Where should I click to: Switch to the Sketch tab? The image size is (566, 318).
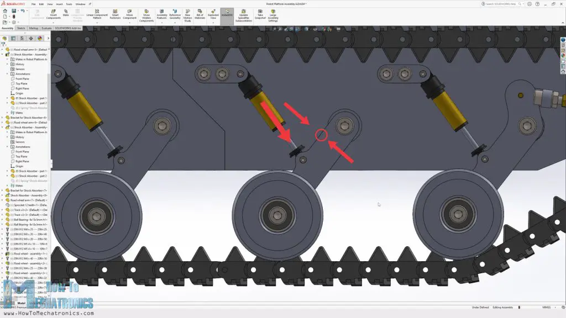20,28
